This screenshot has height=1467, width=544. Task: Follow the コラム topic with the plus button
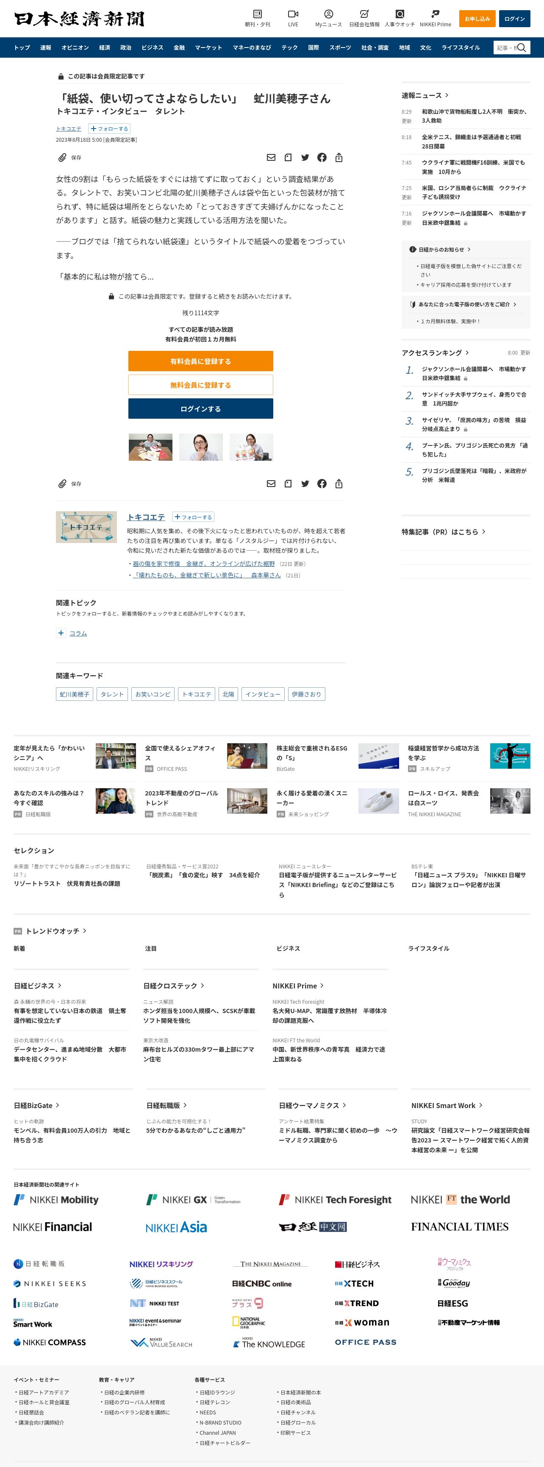pyautogui.click(x=61, y=633)
